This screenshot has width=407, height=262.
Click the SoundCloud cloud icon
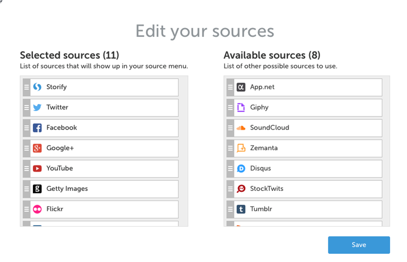point(241,128)
